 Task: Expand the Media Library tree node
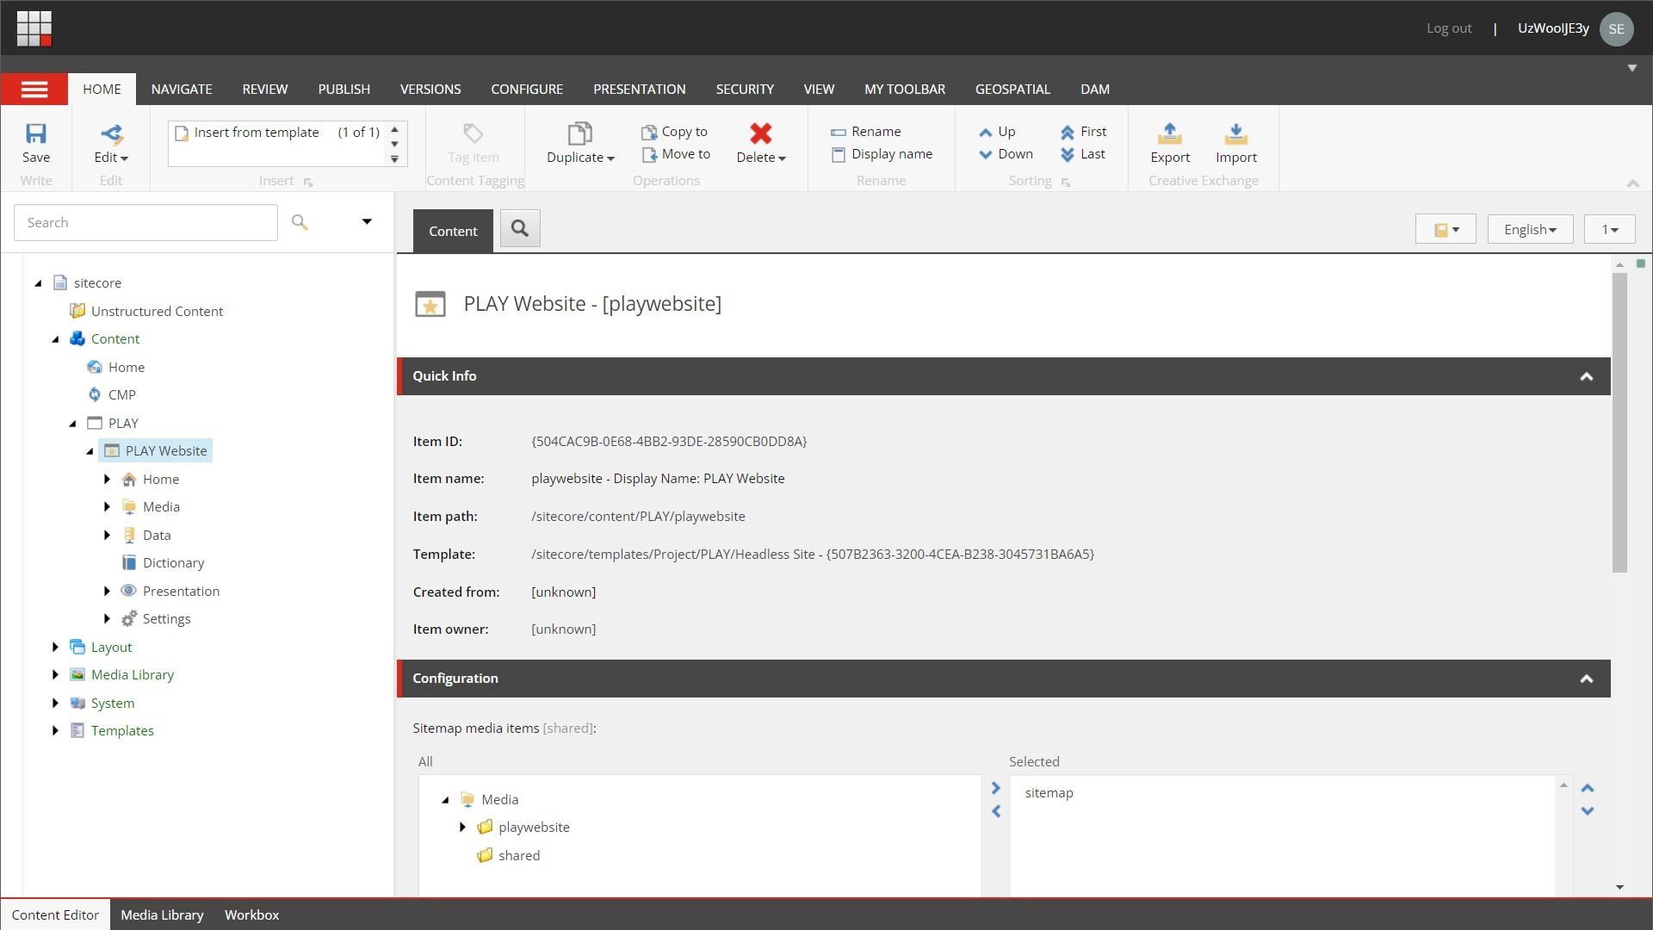(55, 675)
